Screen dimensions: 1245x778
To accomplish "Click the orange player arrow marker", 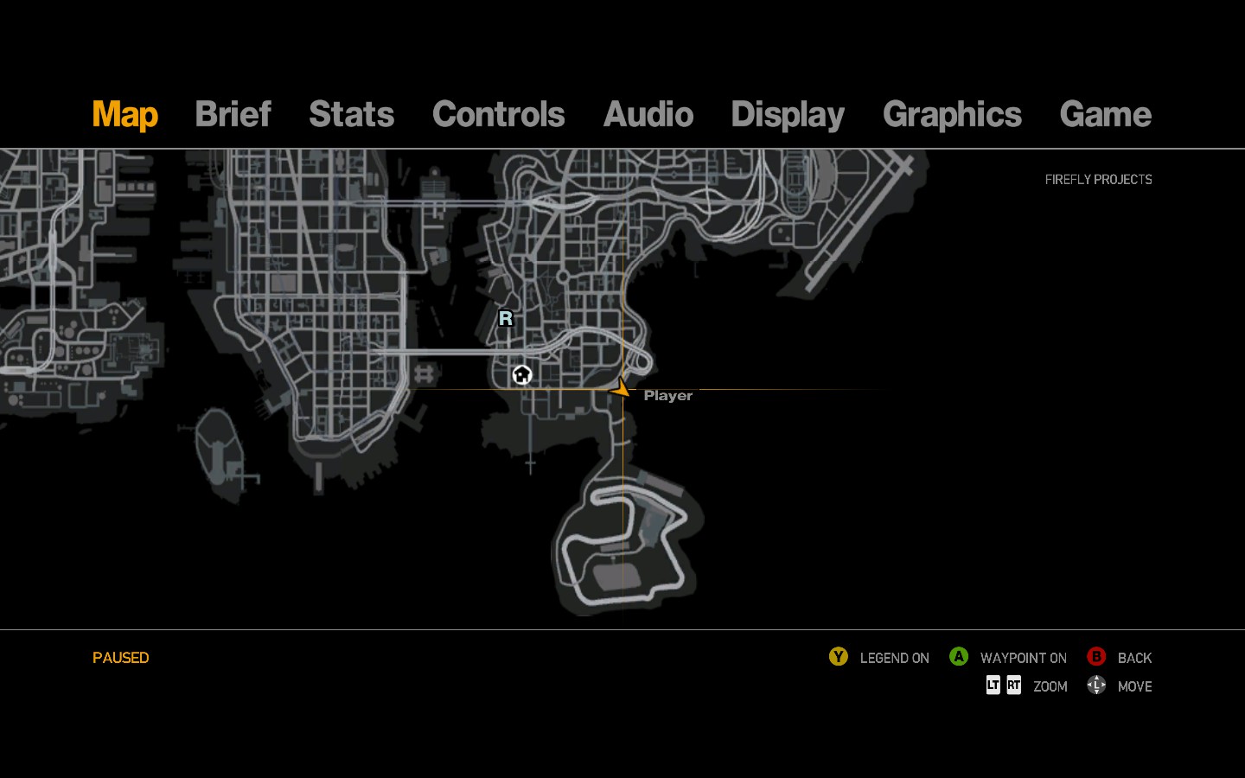I will click(x=619, y=389).
